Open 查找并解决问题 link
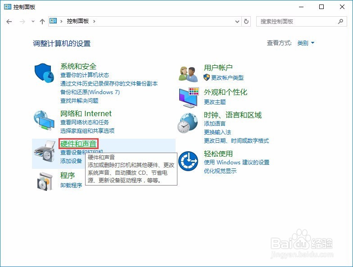 click(x=79, y=101)
